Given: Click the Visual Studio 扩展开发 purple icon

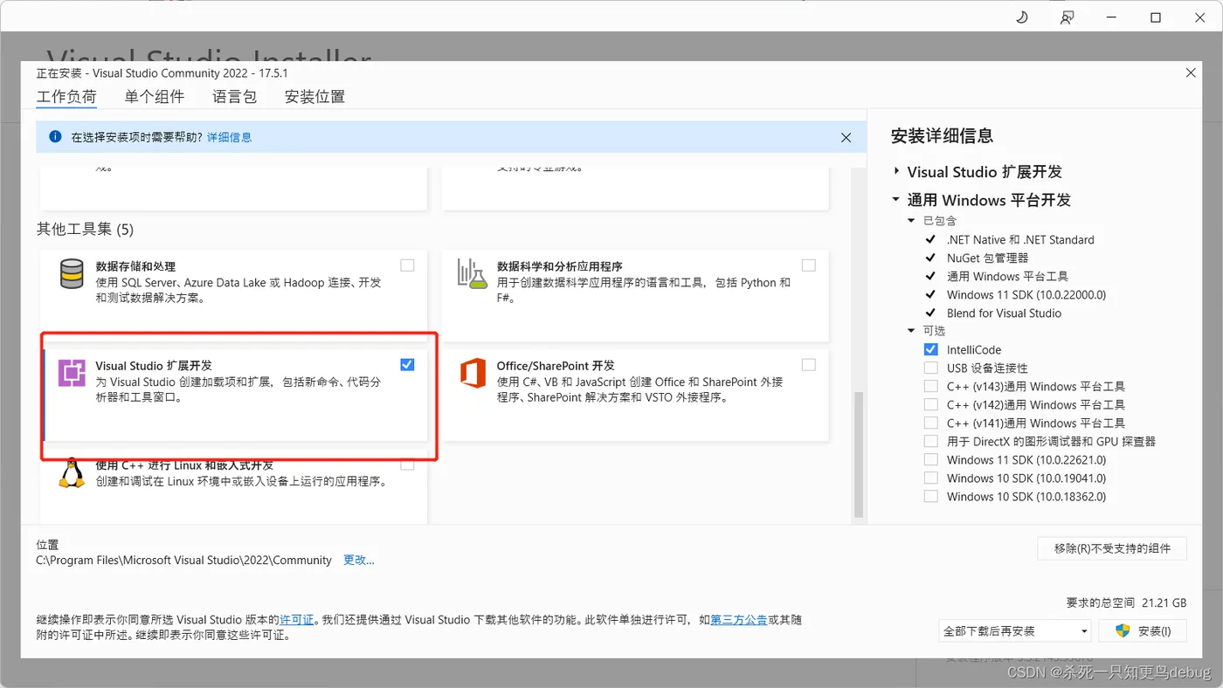Looking at the screenshot, I should click(x=72, y=373).
